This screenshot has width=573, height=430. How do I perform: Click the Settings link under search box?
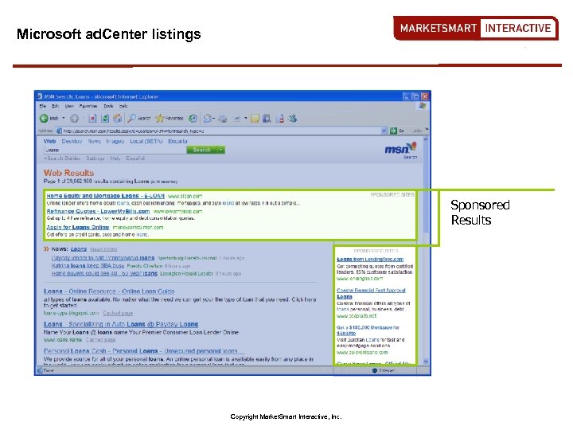pyautogui.click(x=95, y=158)
